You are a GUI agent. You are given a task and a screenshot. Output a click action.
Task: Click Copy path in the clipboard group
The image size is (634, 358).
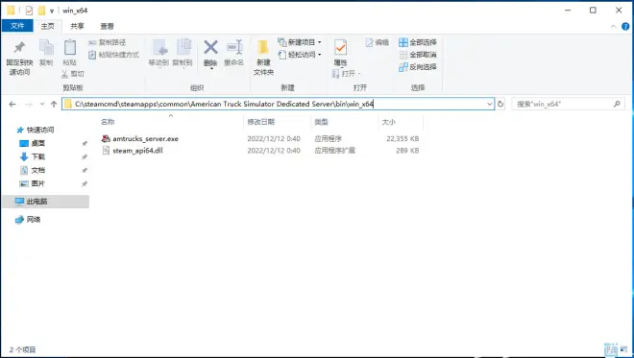pos(108,42)
